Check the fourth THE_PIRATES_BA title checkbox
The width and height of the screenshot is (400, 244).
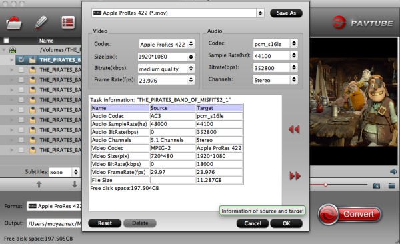tap(21, 90)
